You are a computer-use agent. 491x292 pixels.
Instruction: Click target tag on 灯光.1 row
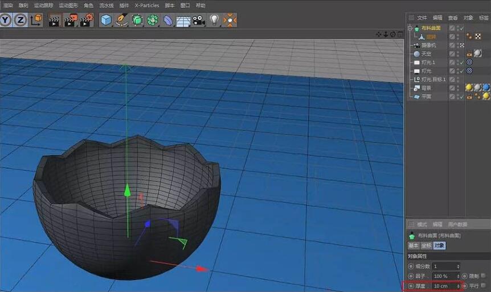[469, 62]
